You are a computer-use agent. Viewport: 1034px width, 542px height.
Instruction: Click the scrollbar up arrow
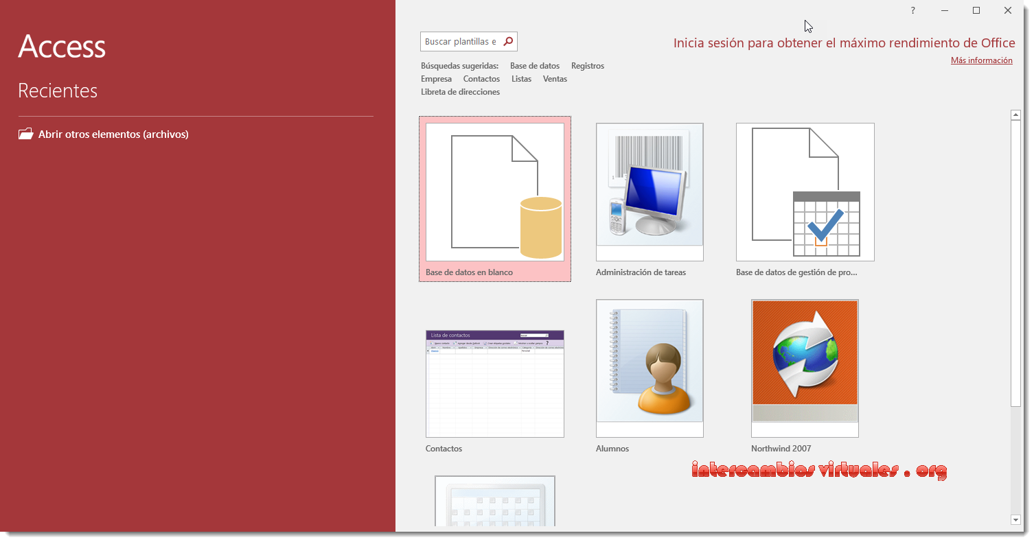[x=1016, y=115]
